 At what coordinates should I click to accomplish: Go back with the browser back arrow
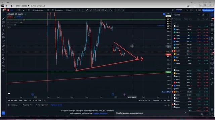7,6
